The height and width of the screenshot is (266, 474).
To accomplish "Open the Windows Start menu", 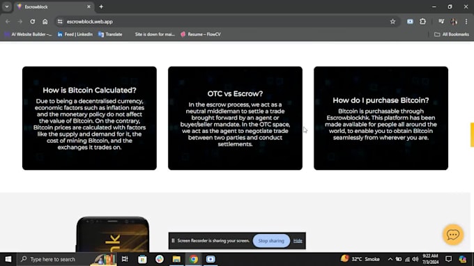I will point(8,259).
